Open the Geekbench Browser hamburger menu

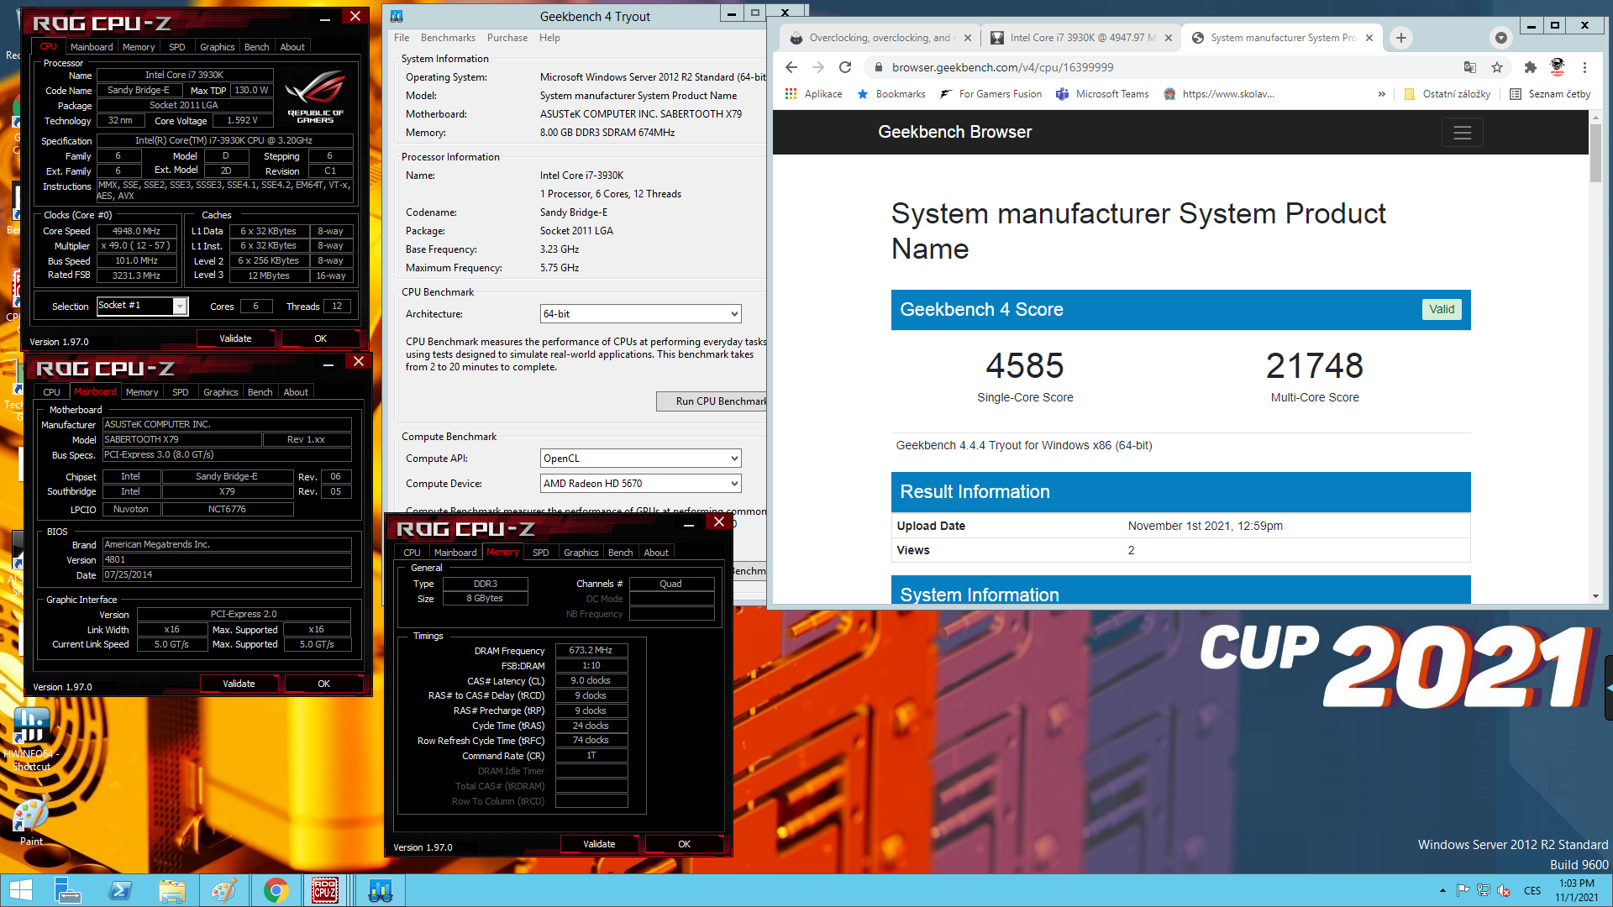[1462, 133]
